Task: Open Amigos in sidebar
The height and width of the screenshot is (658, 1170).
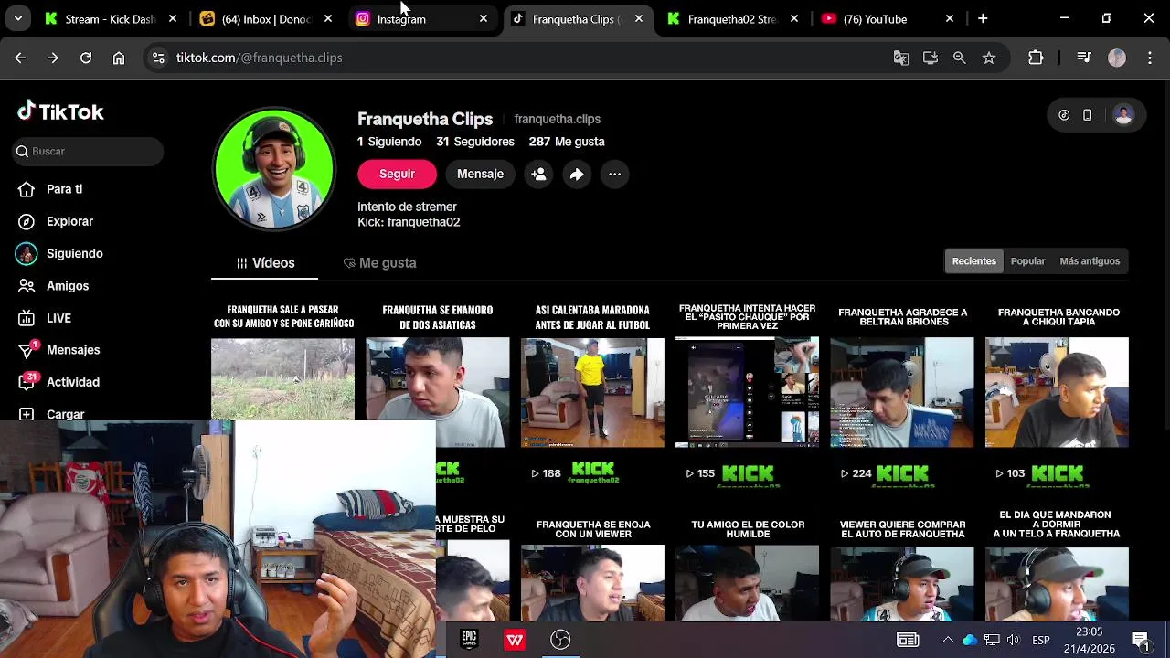Action: [67, 286]
